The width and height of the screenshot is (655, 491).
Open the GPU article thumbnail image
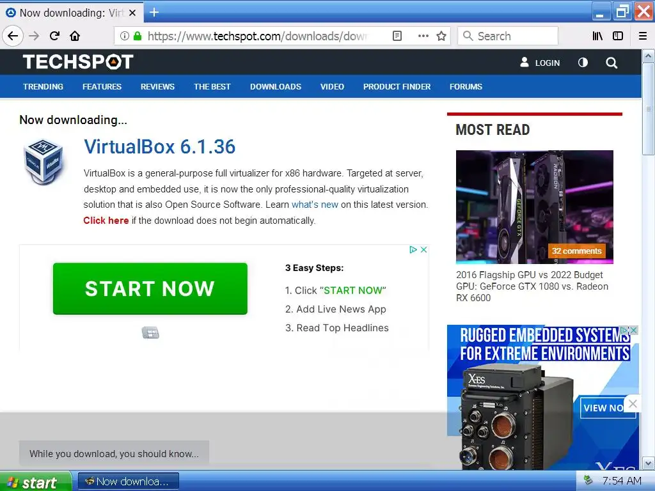pos(535,207)
